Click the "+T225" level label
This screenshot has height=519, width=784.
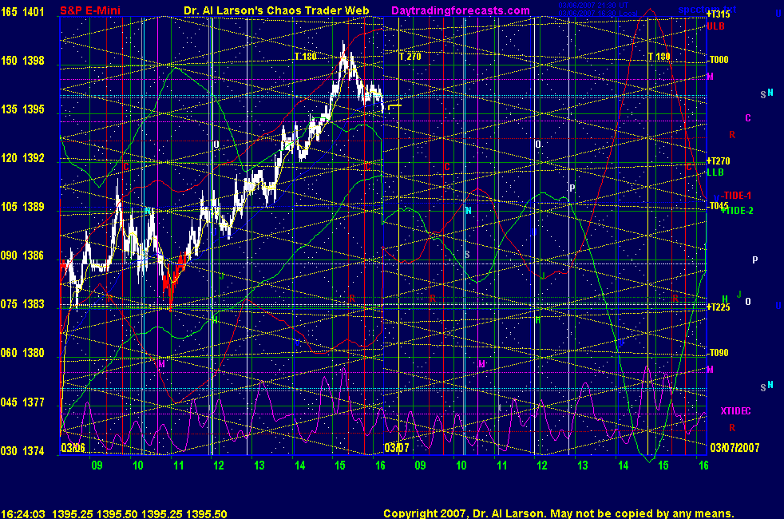[718, 307]
